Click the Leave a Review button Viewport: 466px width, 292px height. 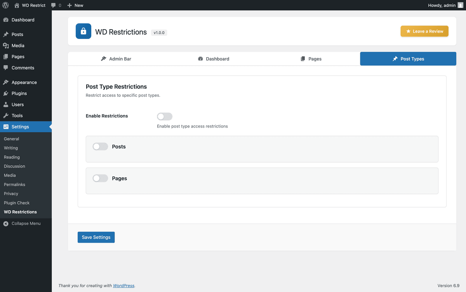pos(424,31)
